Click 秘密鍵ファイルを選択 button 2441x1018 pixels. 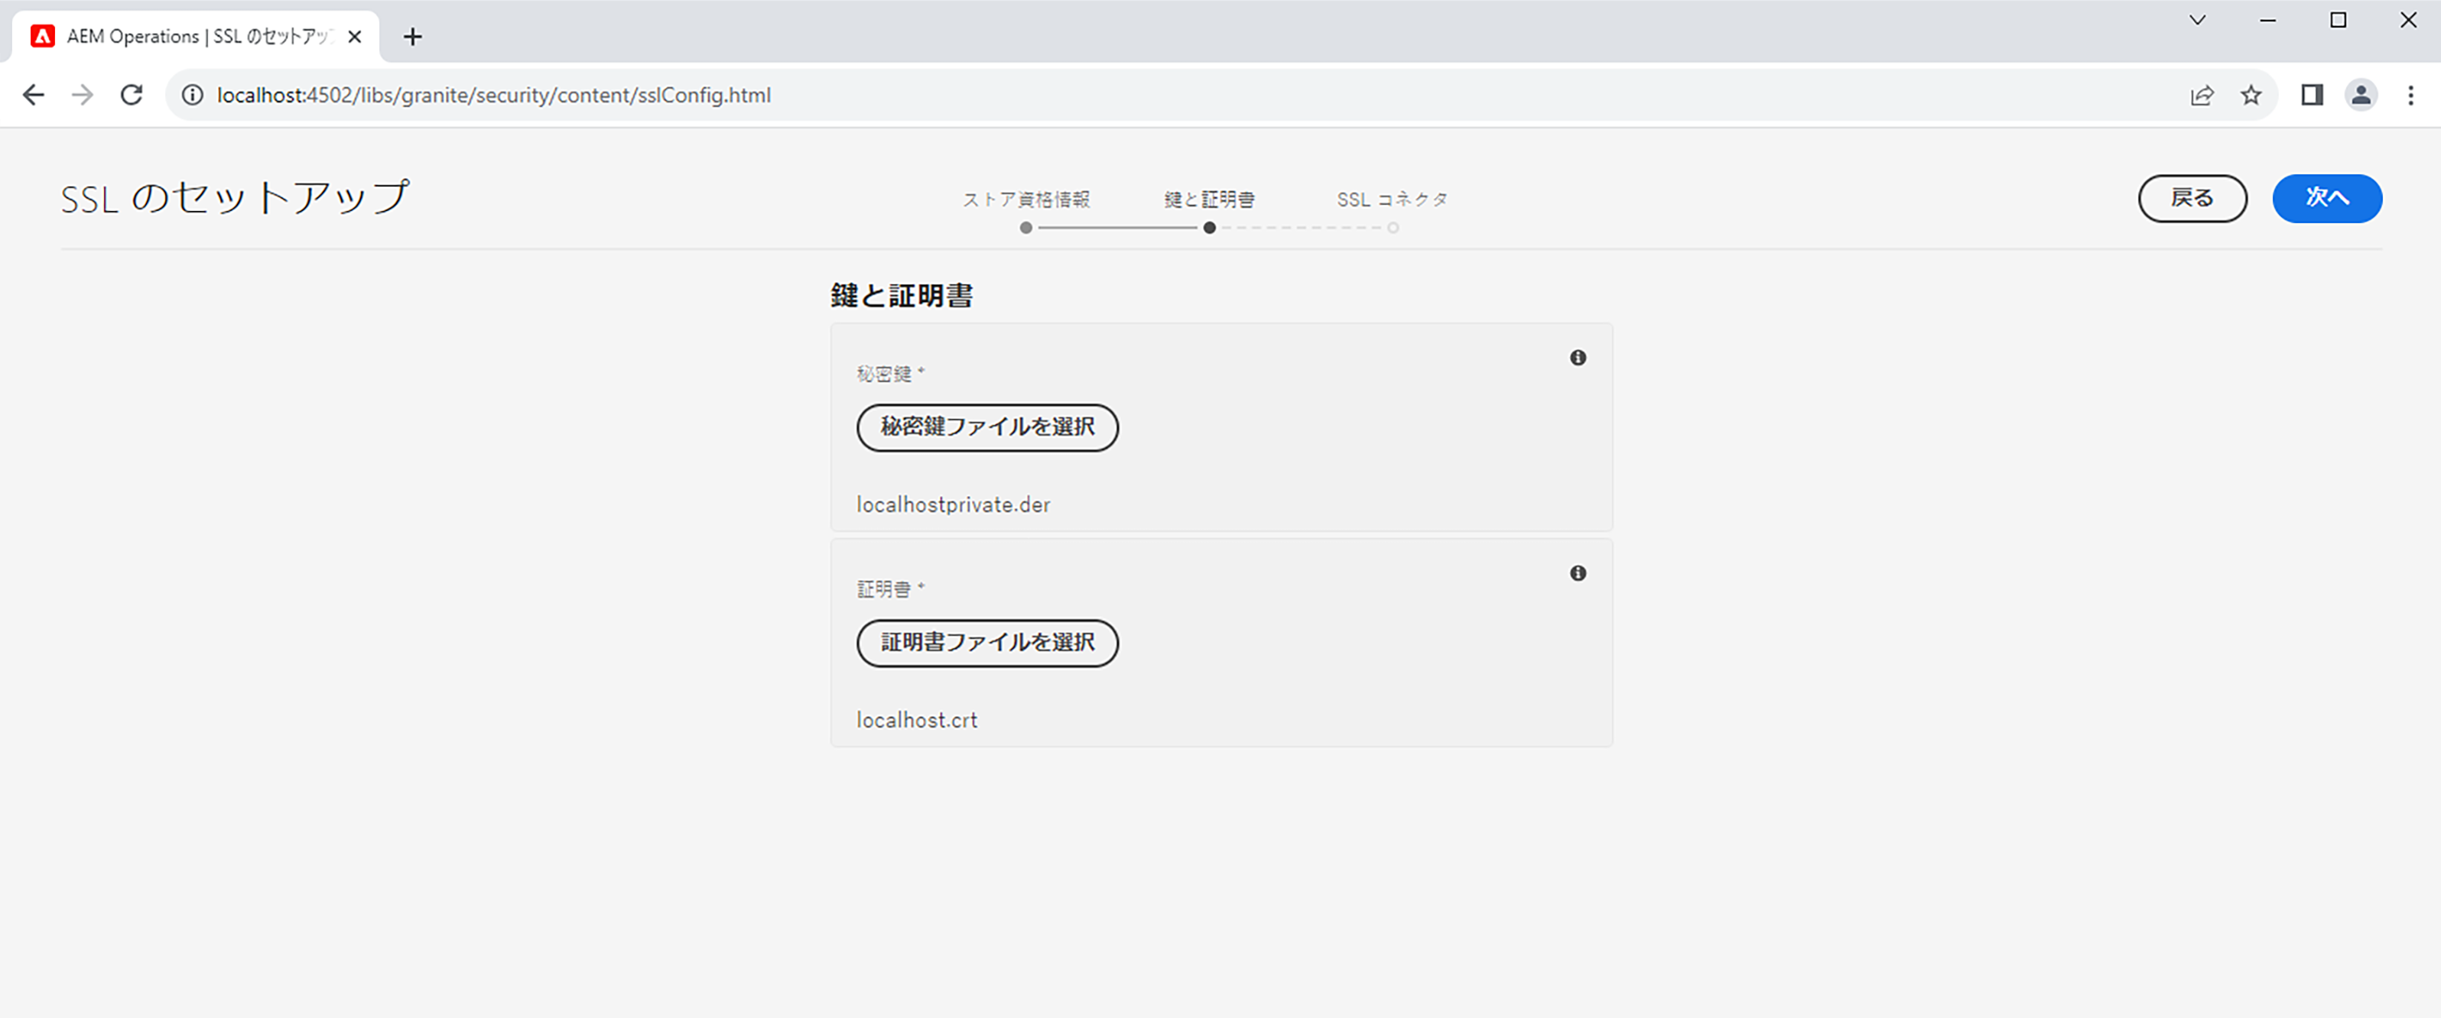click(986, 427)
